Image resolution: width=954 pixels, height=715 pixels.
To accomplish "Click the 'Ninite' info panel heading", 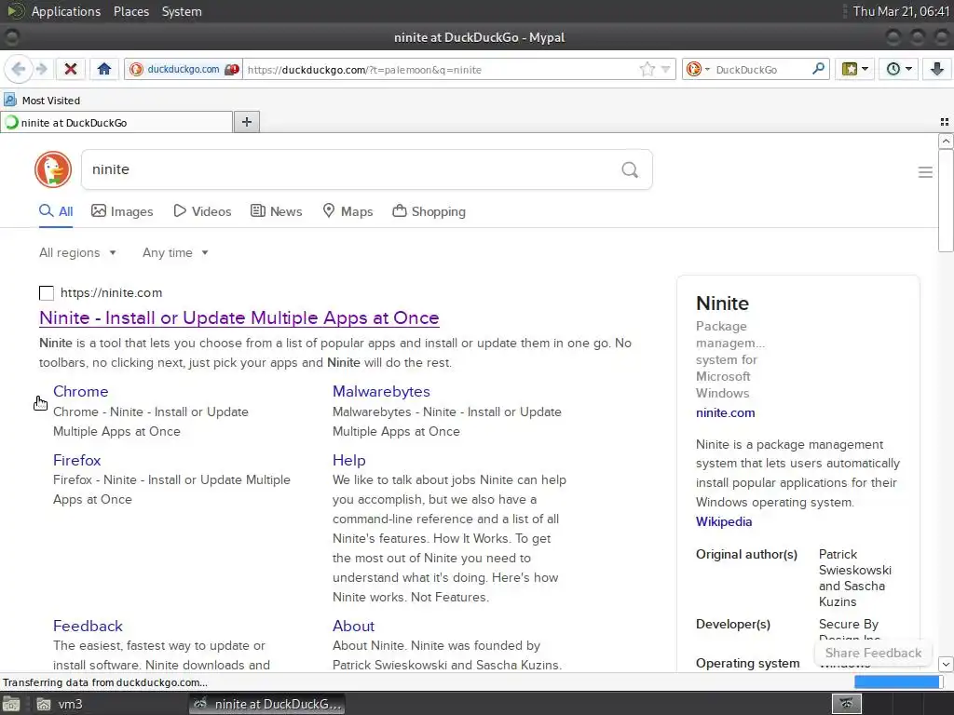I will click(722, 304).
